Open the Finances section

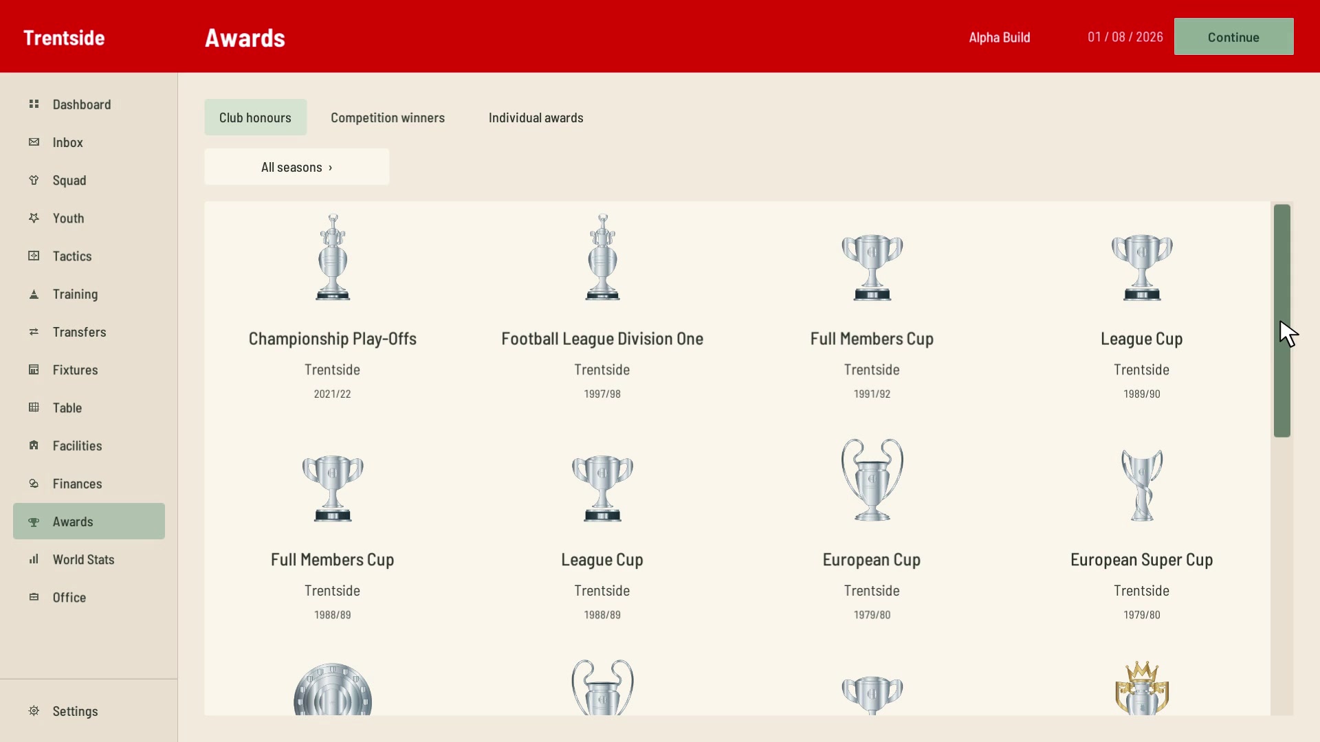pos(89,484)
